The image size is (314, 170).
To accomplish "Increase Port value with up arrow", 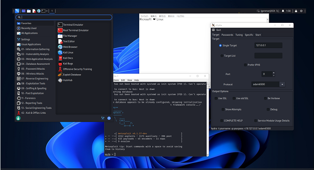I will tap(274, 73).
